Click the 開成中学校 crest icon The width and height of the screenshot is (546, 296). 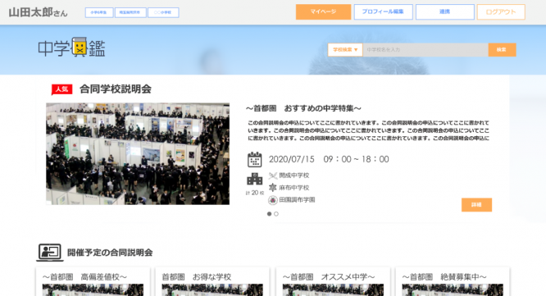(x=273, y=175)
